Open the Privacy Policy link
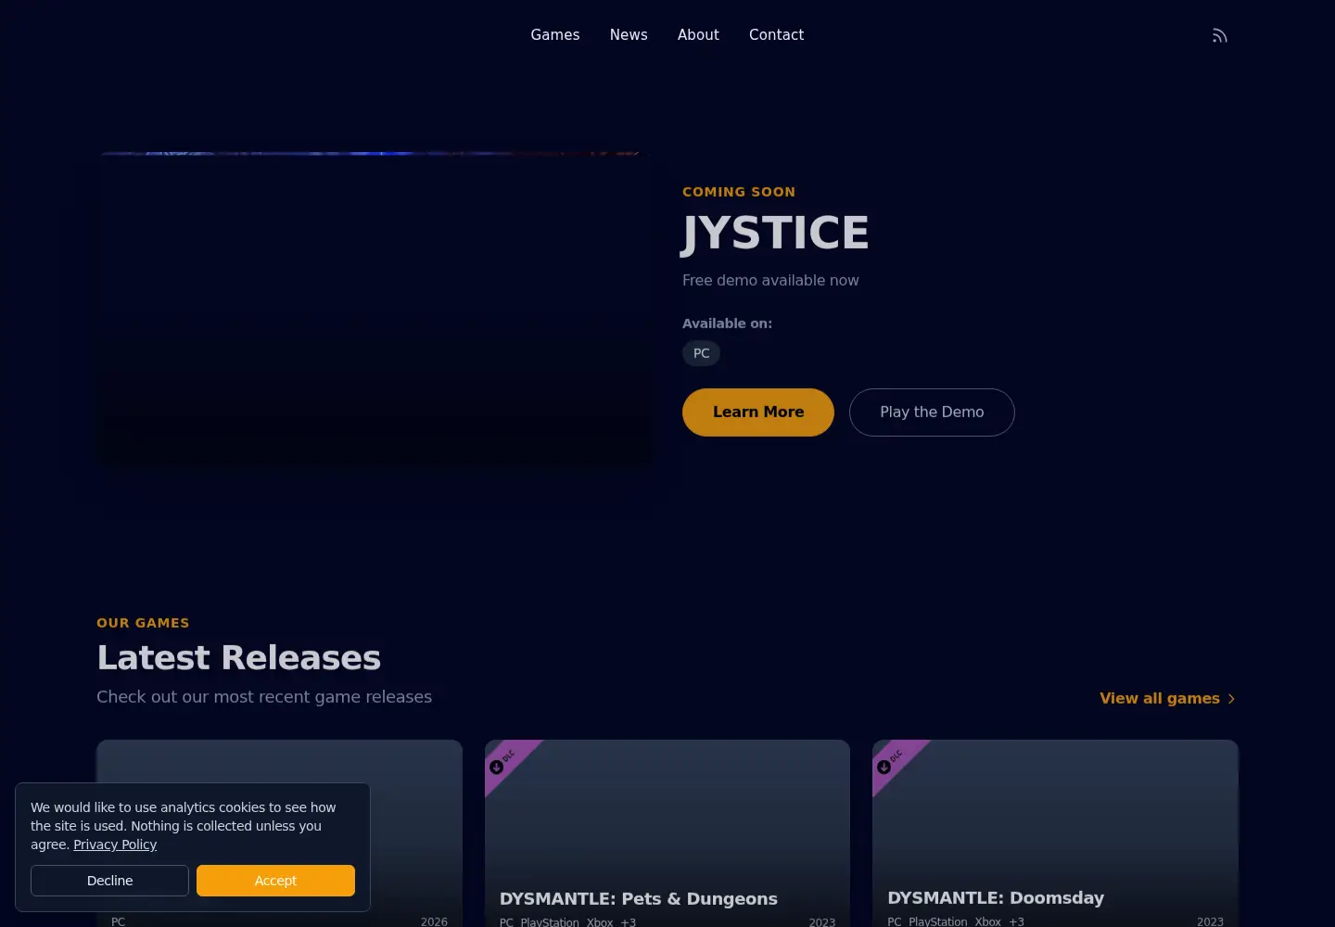1335x927 pixels. point(115,844)
